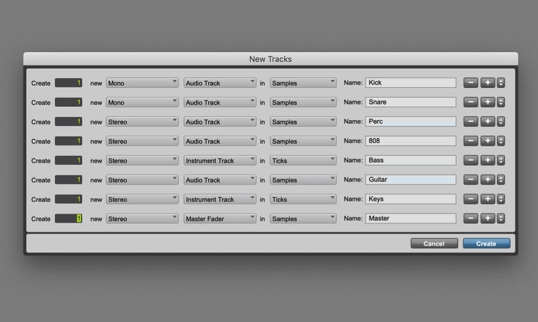The width and height of the screenshot is (538, 322).
Task: Click the move-row handle for Snare
Action: tap(501, 102)
